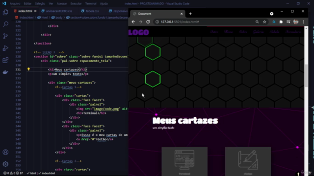
Task: Open the Acessar menu
Action: click(62, 3)
